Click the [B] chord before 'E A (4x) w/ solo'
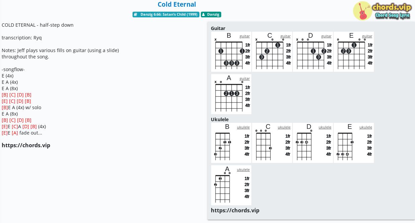 click(x=5, y=107)
